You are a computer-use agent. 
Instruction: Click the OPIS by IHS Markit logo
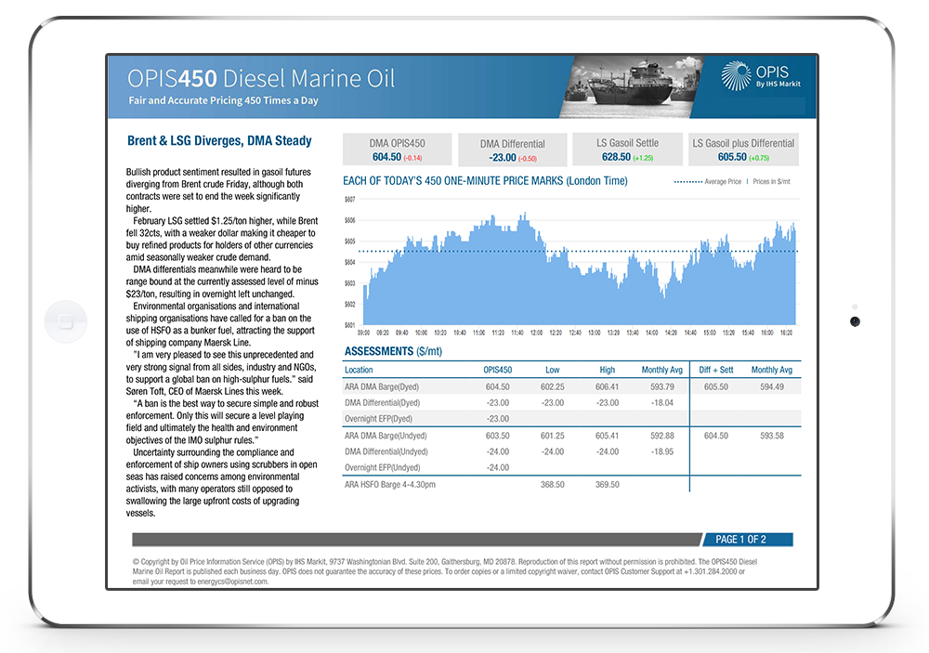(x=761, y=76)
